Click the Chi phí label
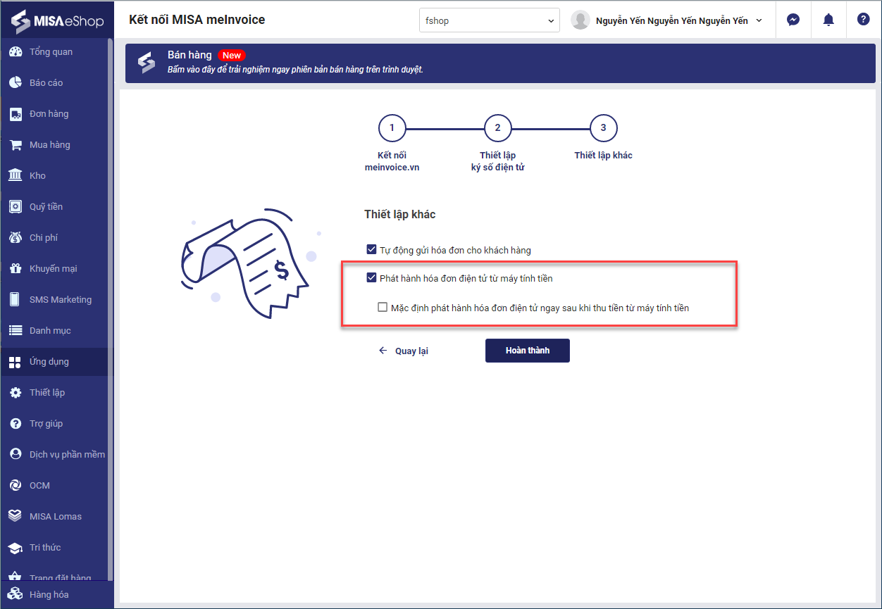This screenshot has height=609, width=882. [x=44, y=238]
